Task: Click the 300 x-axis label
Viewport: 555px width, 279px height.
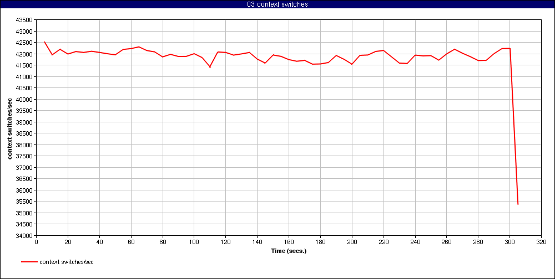Action: (509, 242)
